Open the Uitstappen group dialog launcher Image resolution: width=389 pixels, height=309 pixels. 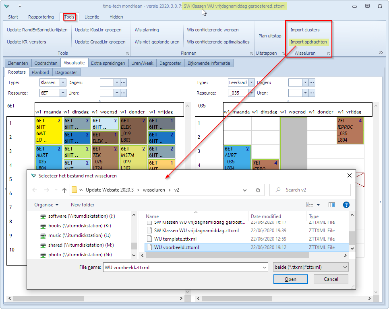pos(283,54)
